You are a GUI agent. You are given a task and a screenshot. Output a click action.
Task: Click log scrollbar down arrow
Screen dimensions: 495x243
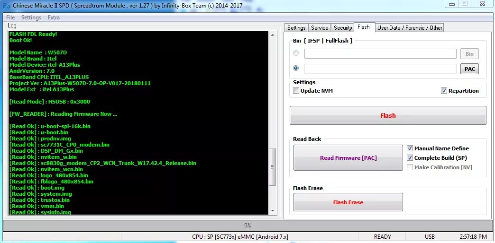pyautogui.click(x=273, y=211)
